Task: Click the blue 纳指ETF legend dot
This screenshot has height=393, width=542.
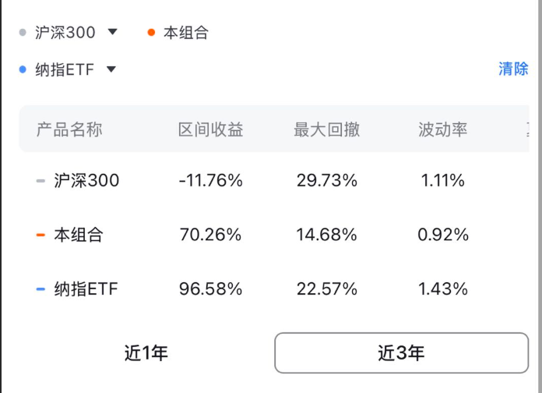Action: click(23, 69)
